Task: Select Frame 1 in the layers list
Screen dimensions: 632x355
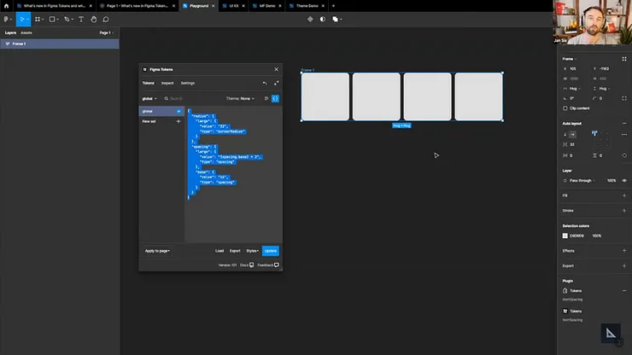Action: [x=19, y=44]
